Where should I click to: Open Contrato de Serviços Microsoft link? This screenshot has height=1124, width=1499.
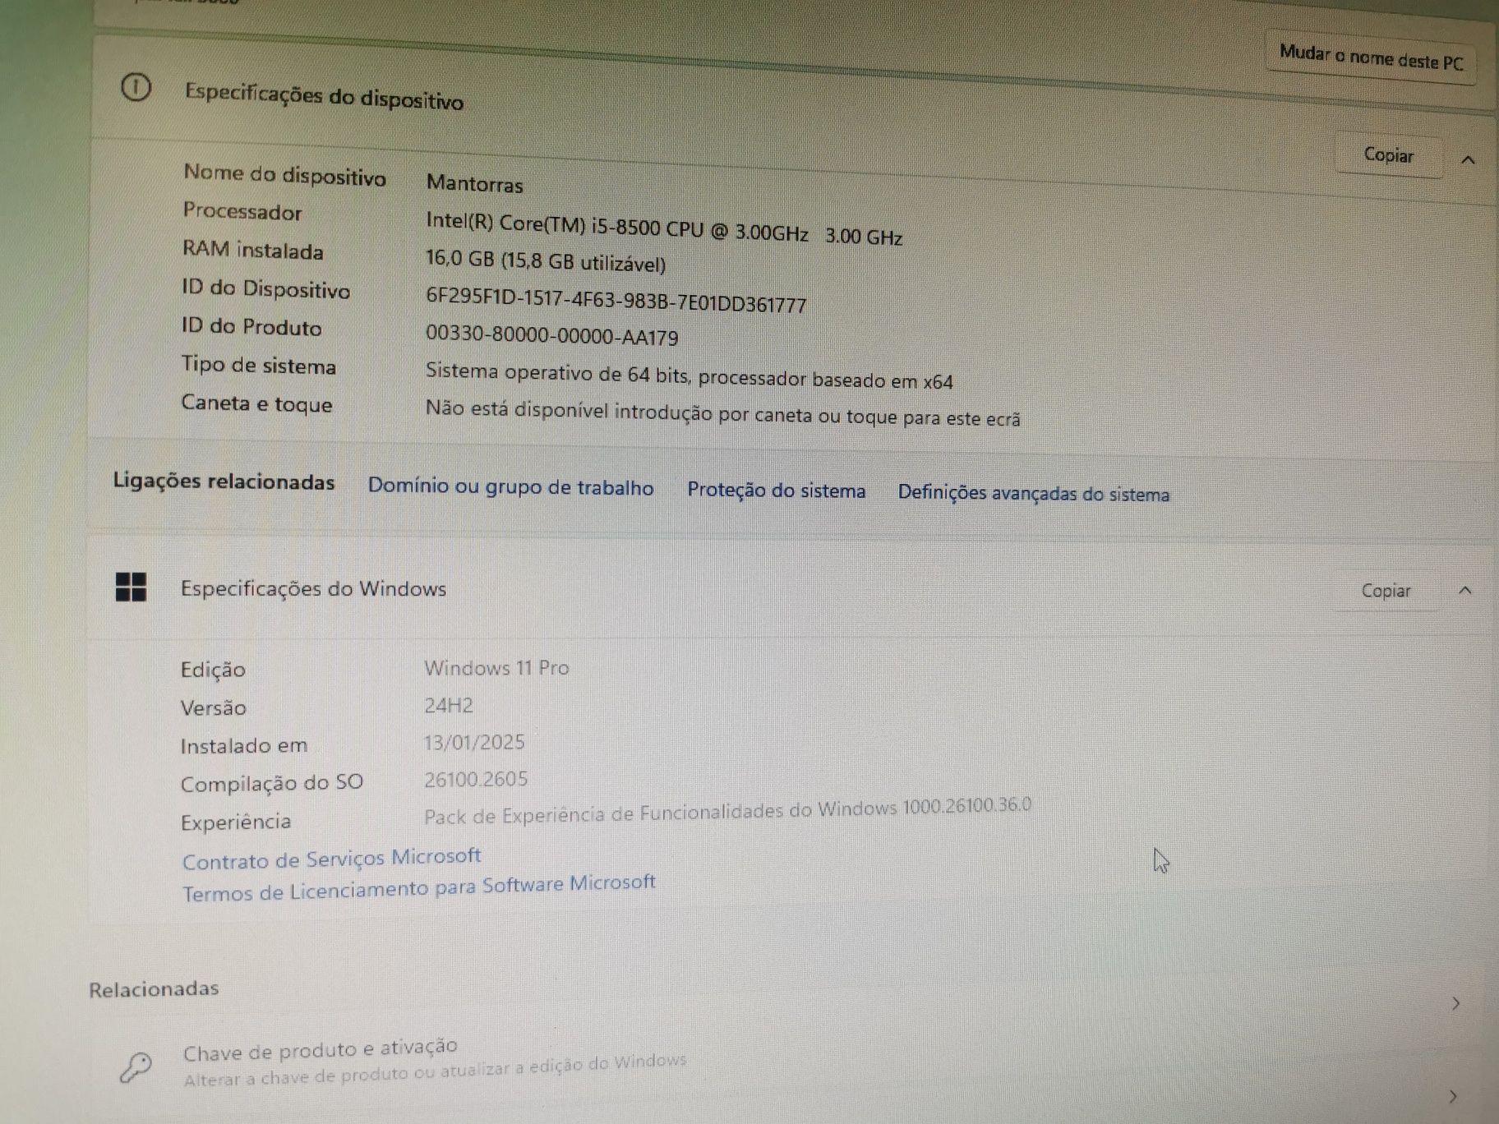pyautogui.click(x=331, y=859)
